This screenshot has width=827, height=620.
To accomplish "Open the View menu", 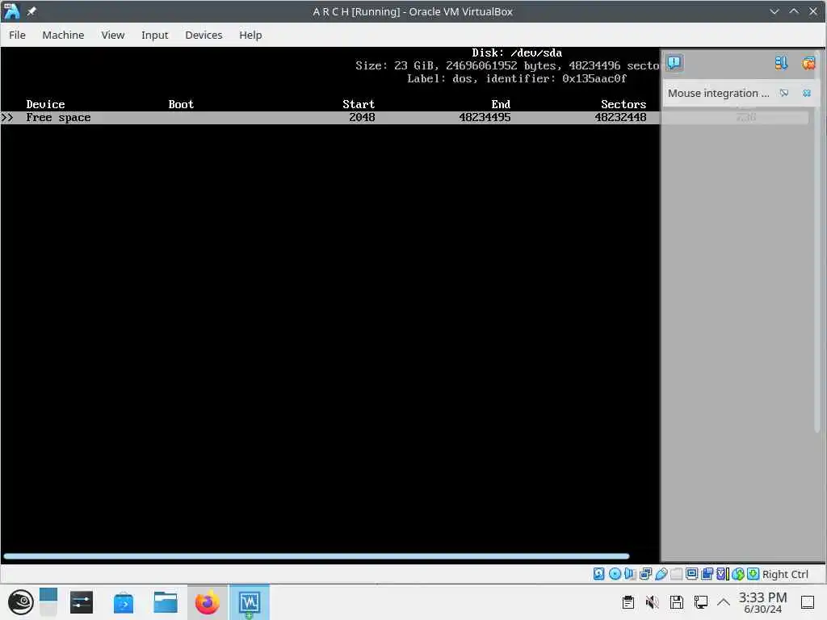I will tap(112, 35).
